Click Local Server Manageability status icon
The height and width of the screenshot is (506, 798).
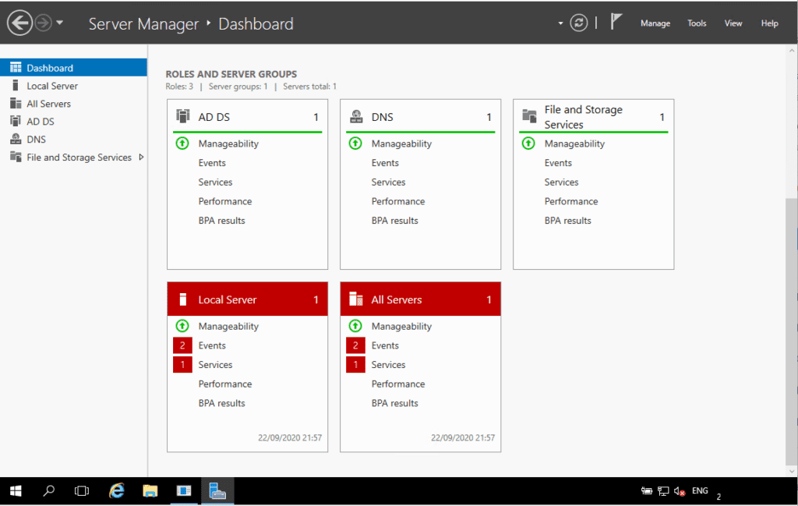182,326
